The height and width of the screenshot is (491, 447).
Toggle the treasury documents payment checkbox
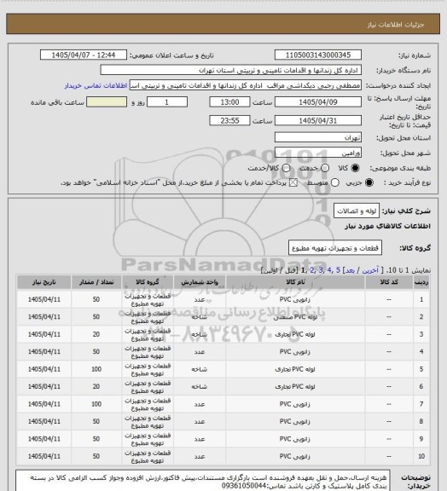[293, 182]
